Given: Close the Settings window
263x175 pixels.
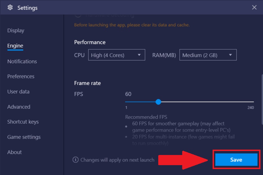Looking at the screenshot, I should click(254, 7).
